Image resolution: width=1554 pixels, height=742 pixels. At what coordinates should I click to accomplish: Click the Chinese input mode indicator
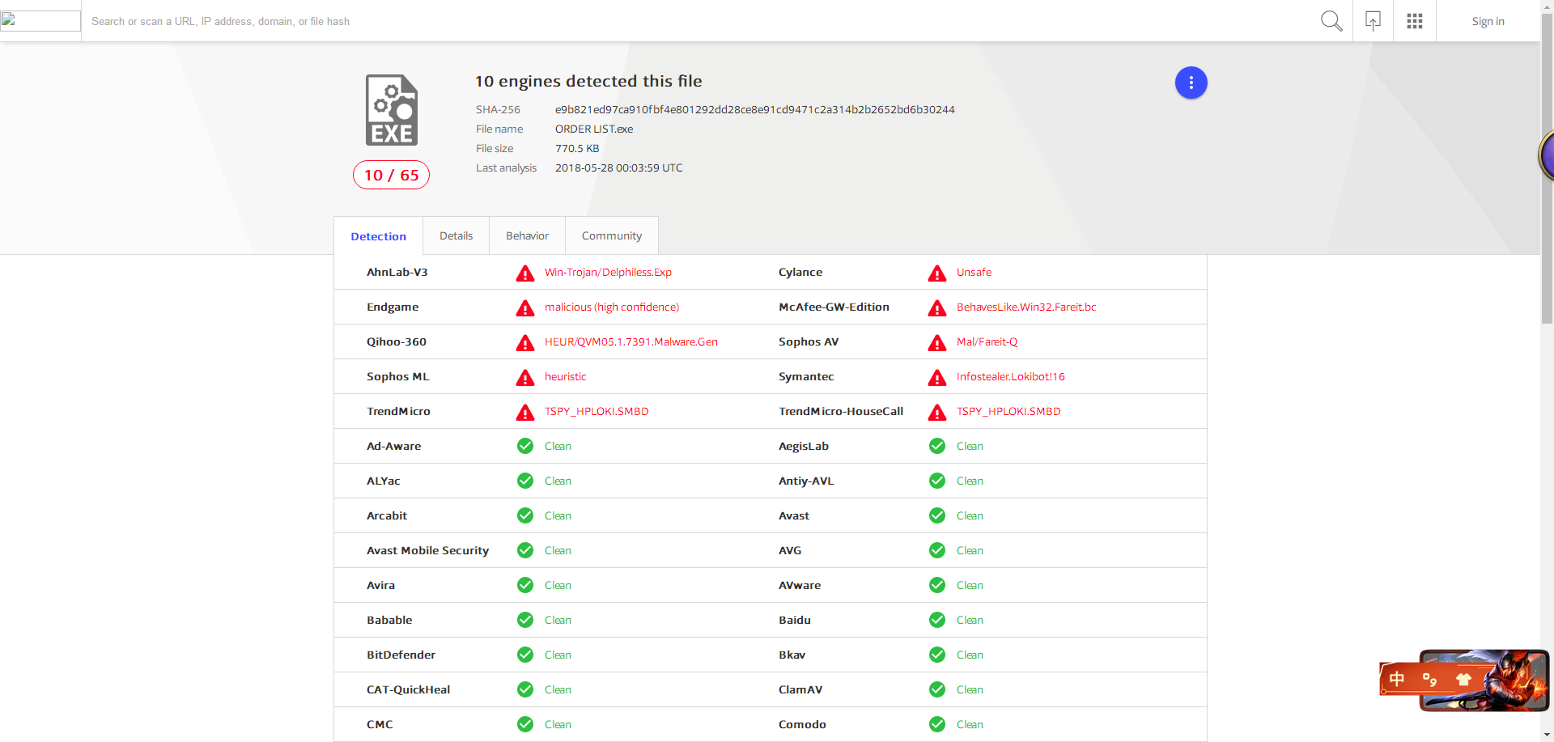1397,679
